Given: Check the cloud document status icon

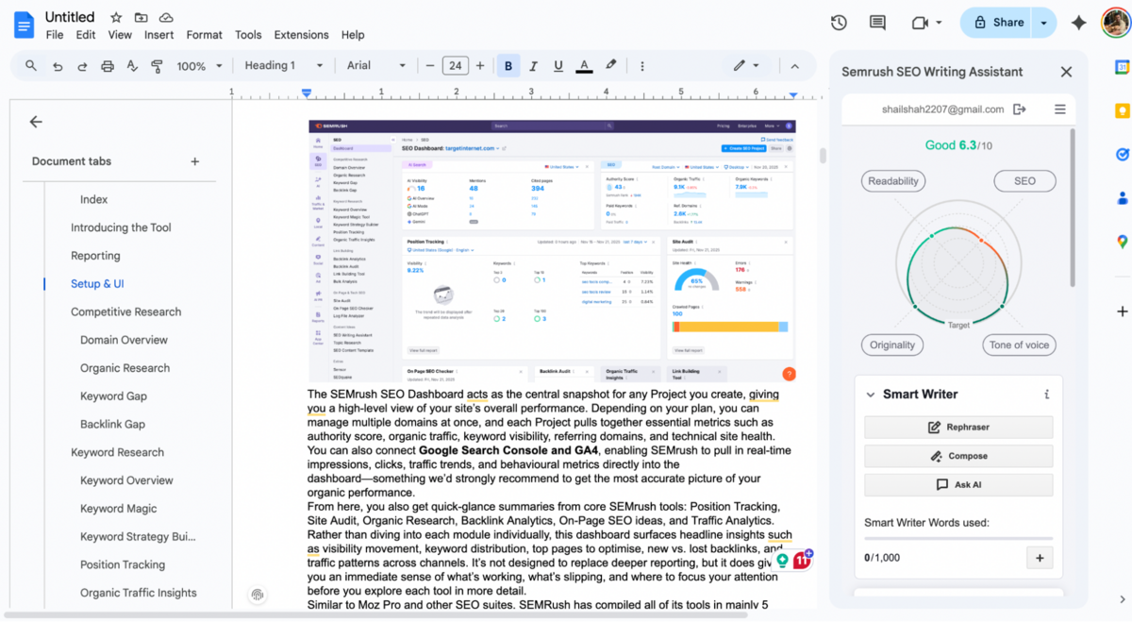Looking at the screenshot, I should 166,18.
